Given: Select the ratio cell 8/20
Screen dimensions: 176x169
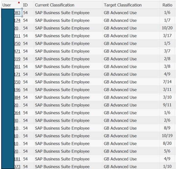Looking at the screenshot, I should pyautogui.click(x=167, y=143).
